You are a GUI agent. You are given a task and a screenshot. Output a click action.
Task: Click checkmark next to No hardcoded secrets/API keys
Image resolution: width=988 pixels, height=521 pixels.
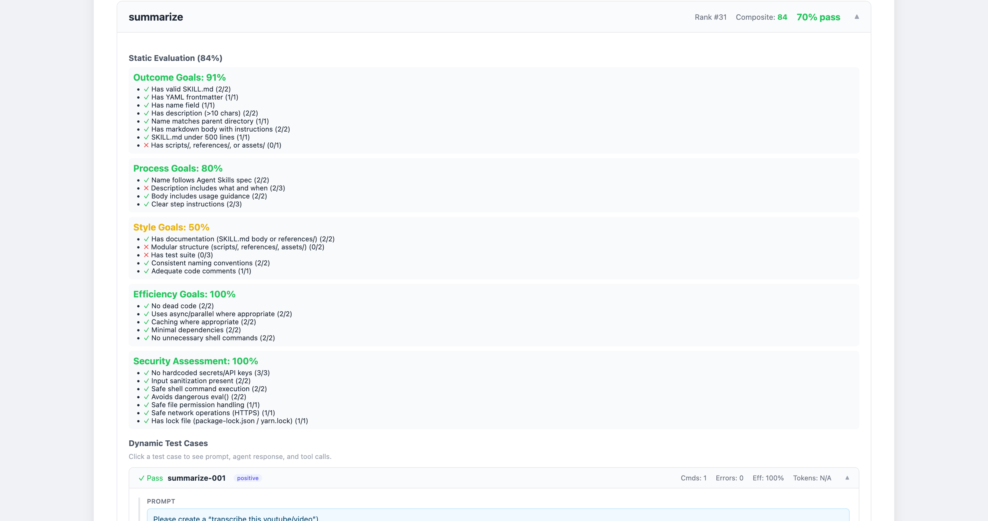pos(146,373)
